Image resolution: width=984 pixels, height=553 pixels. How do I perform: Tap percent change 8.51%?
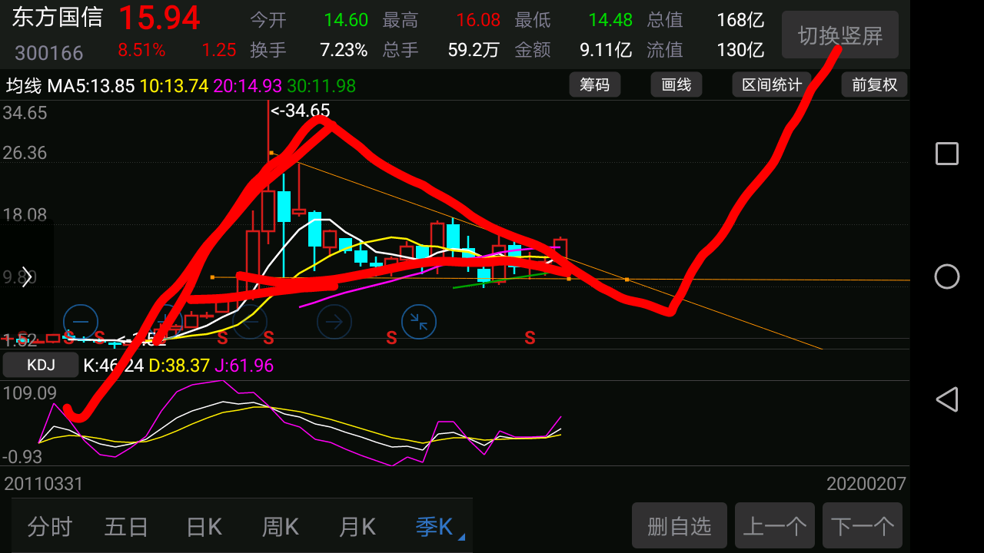click(x=141, y=51)
